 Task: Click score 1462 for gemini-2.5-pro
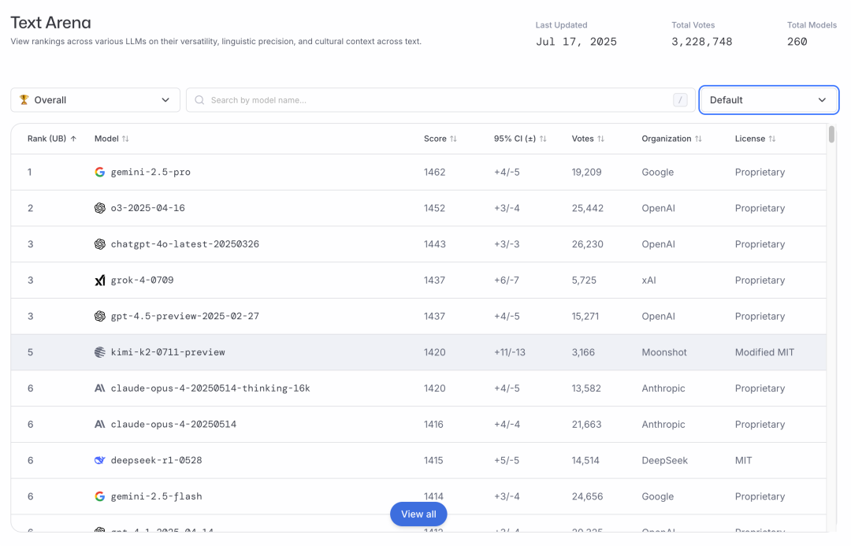point(435,172)
